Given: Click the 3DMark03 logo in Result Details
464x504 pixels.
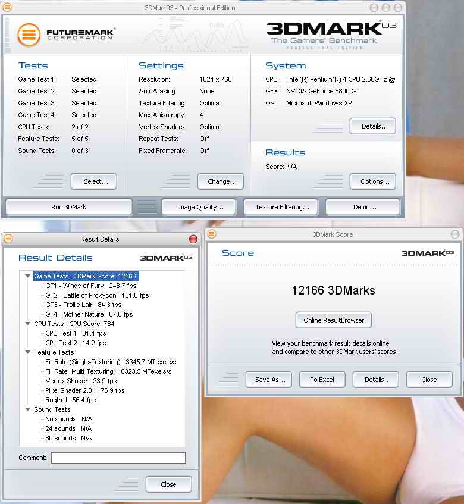Looking at the screenshot, I should [x=166, y=258].
